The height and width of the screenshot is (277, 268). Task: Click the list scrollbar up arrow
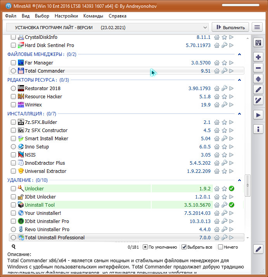pos(247,38)
